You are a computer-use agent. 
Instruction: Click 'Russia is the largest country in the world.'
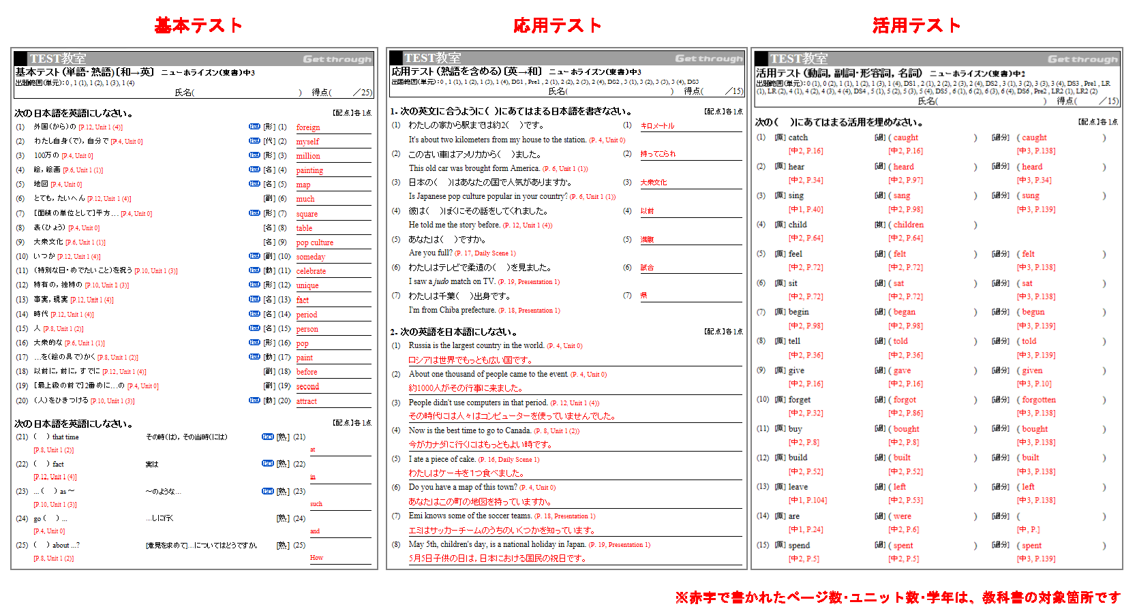476,345
